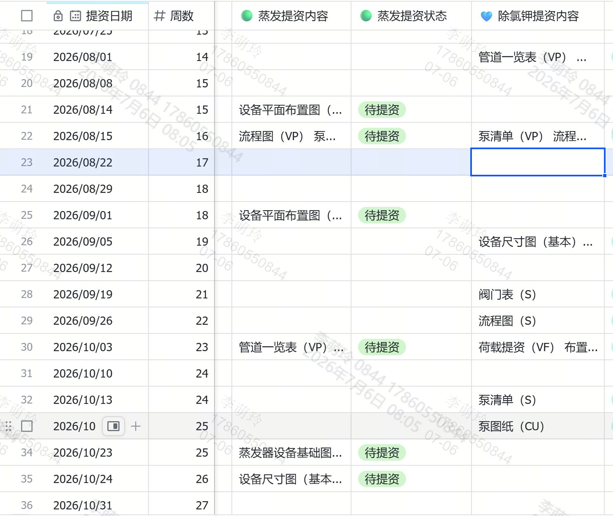Screen dimensions: 613x516
Task: Click the drag handle icon of hovered row
Action: click(x=8, y=426)
